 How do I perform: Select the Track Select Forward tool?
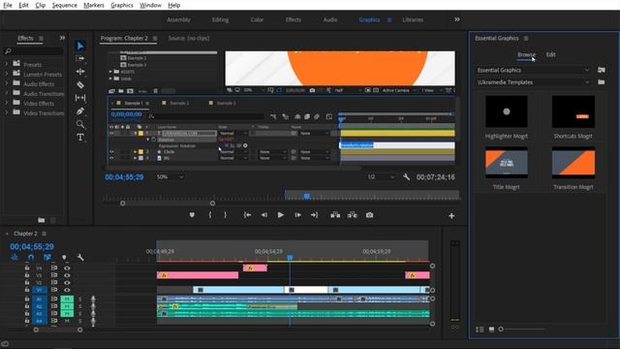(80, 58)
